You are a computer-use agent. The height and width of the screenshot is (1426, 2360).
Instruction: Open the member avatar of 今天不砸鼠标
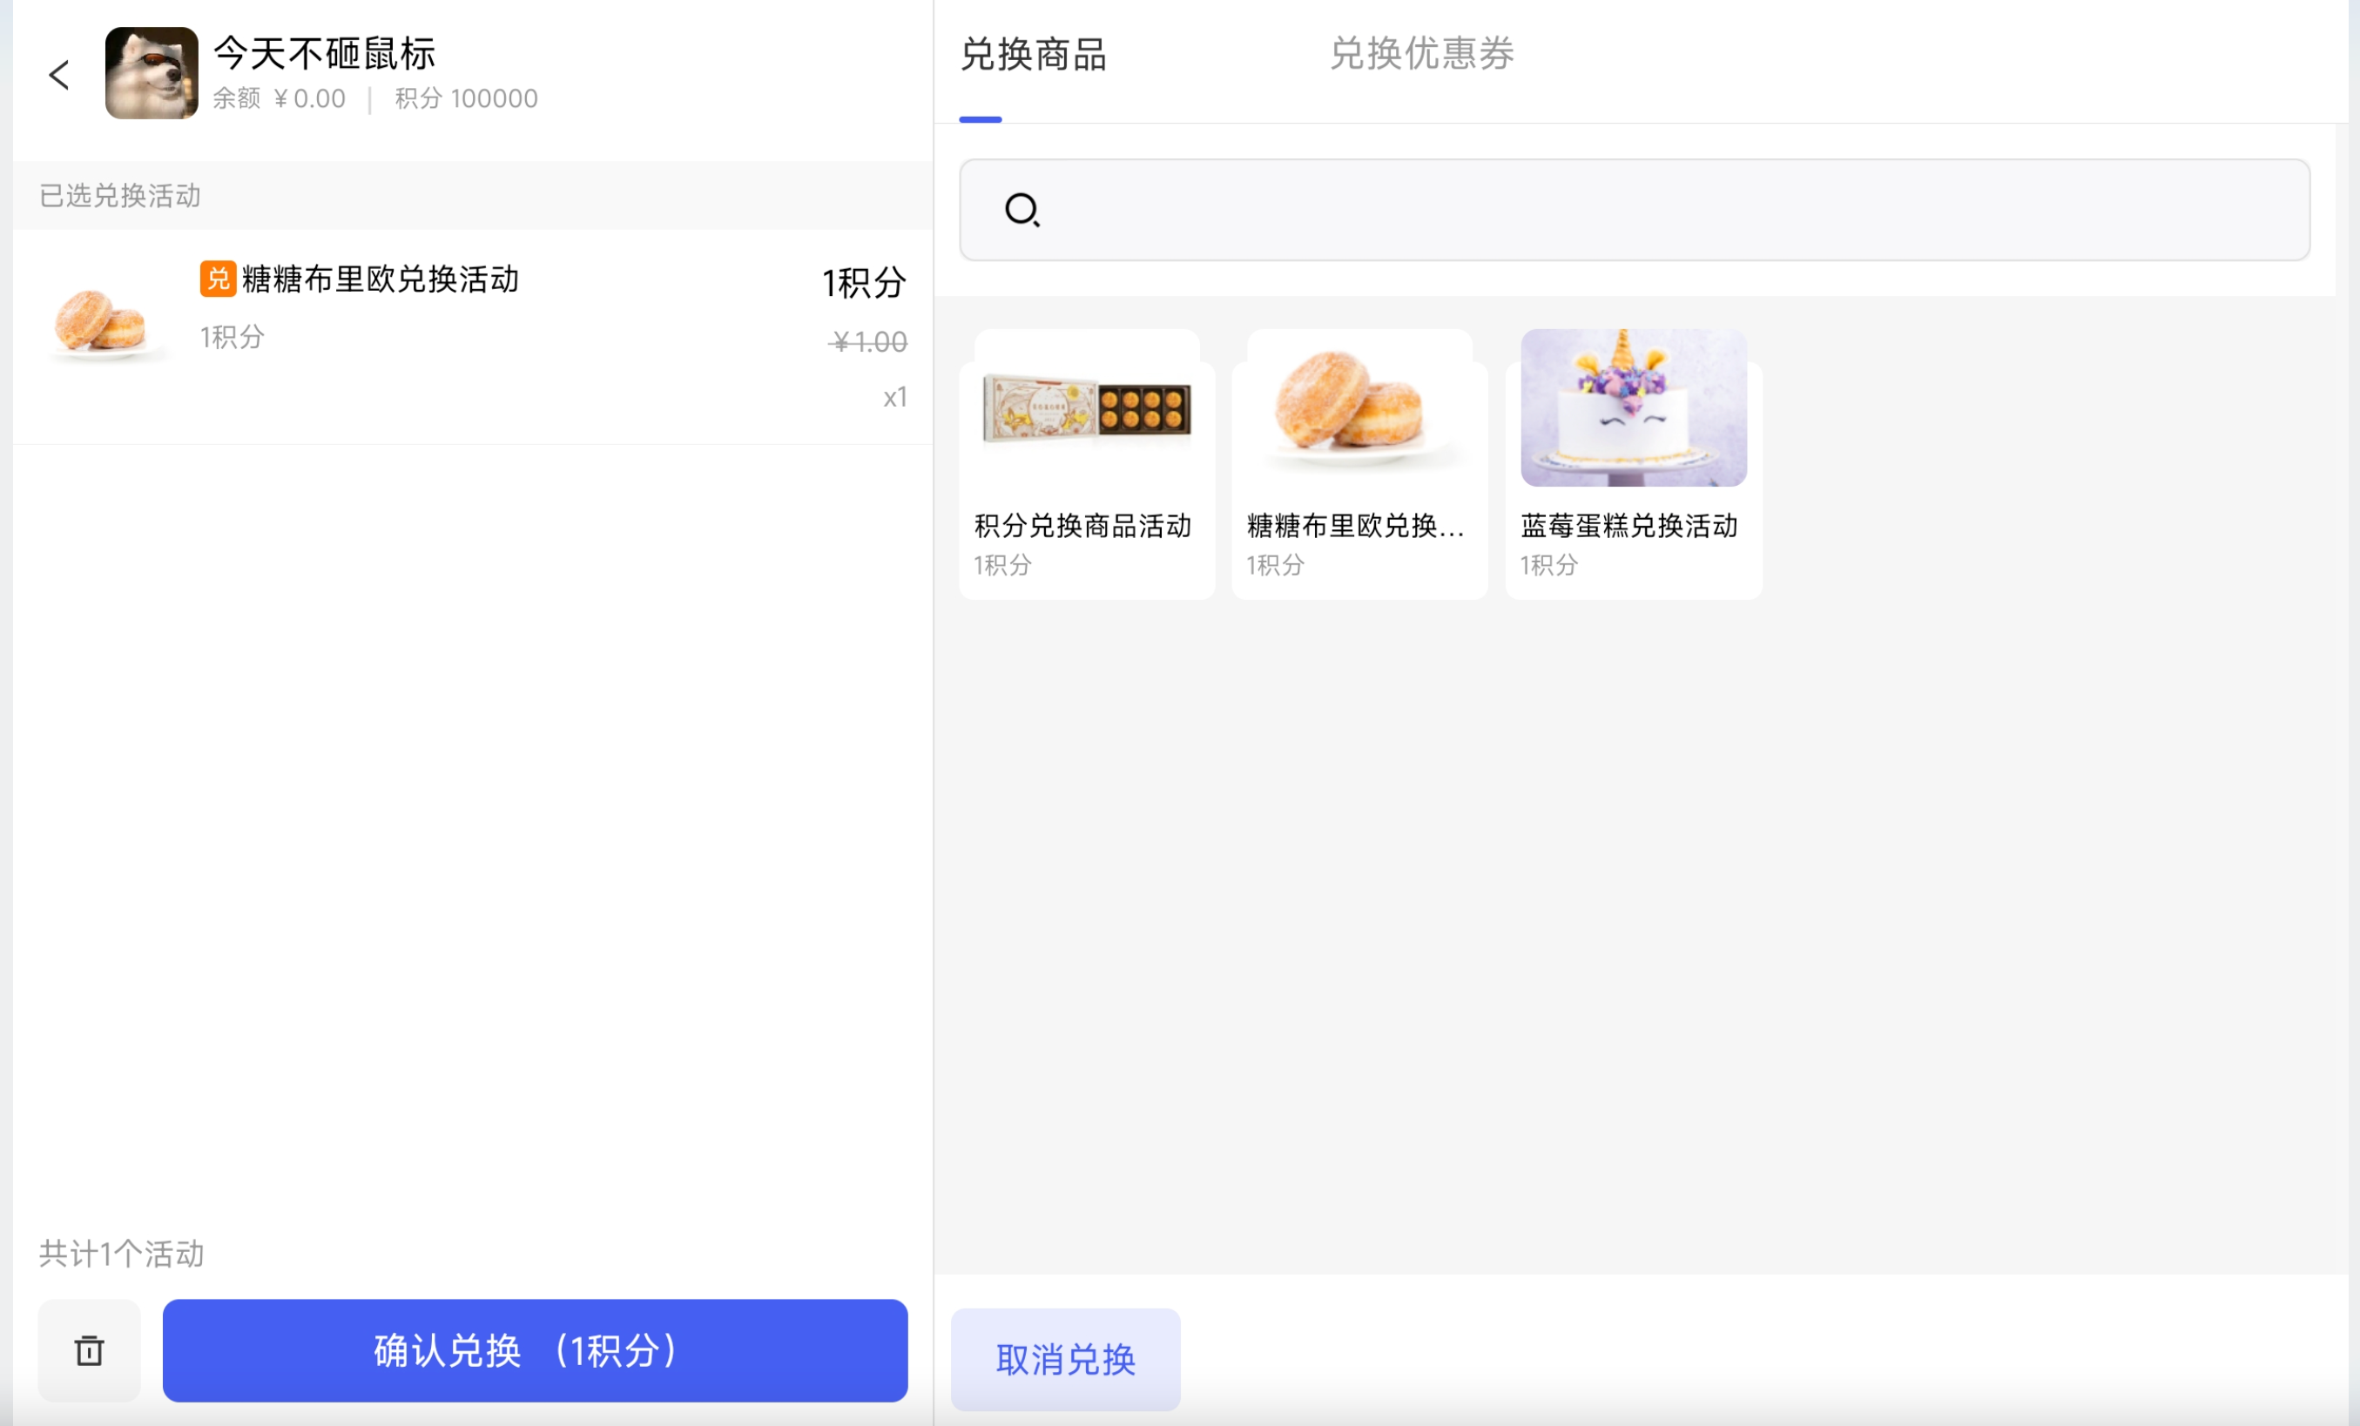[152, 73]
